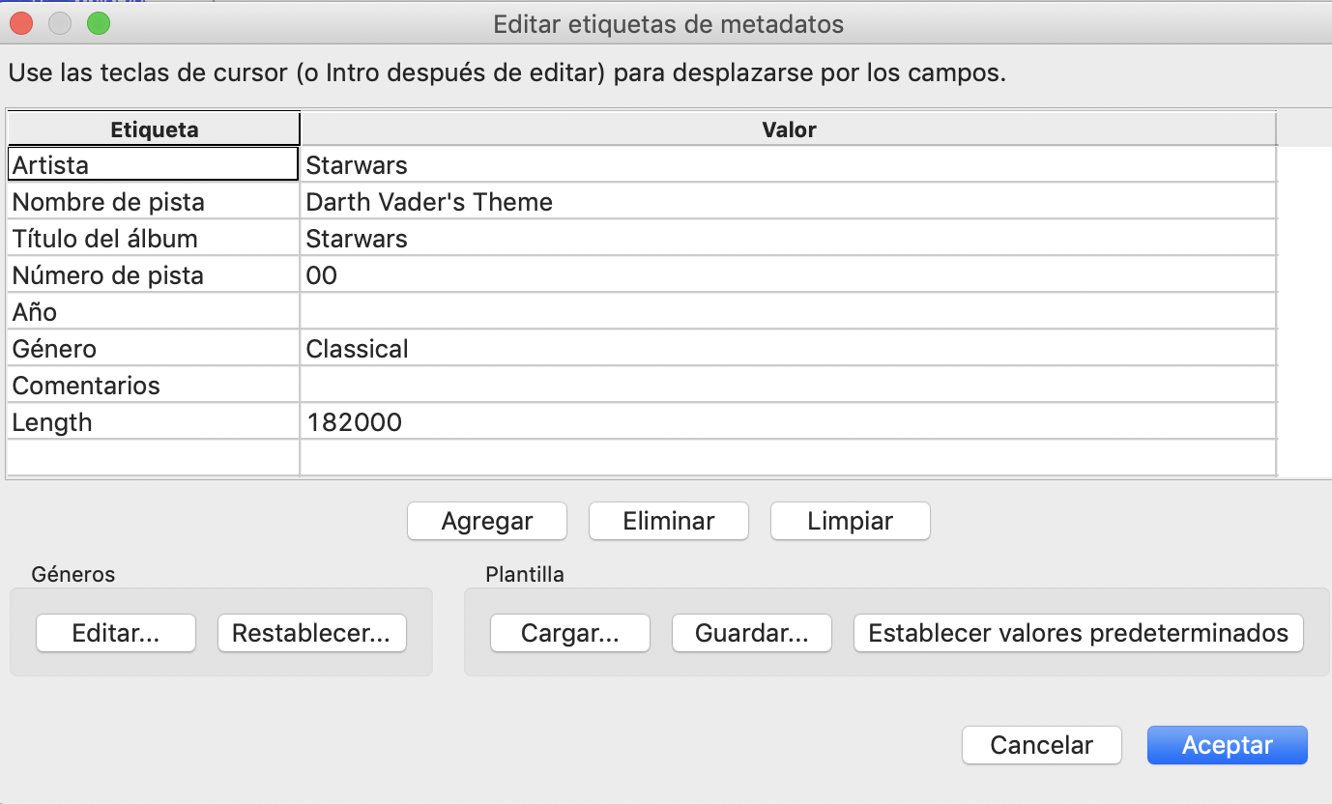Image resolution: width=1332 pixels, height=804 pixels.
Task: Select the Length value '182000'
Action: [x=789, y=422]
